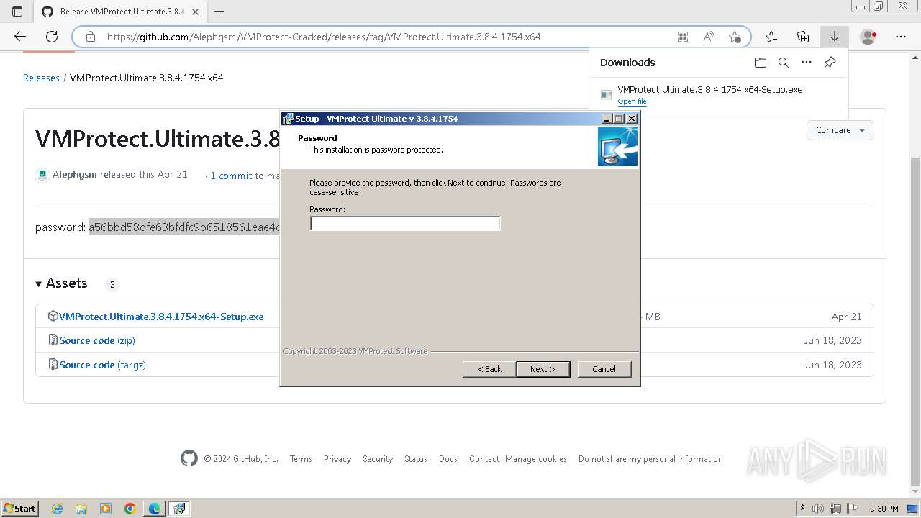
Task: Open the Contact footer link
Action: pyautogui.click(x=484, y=459)
